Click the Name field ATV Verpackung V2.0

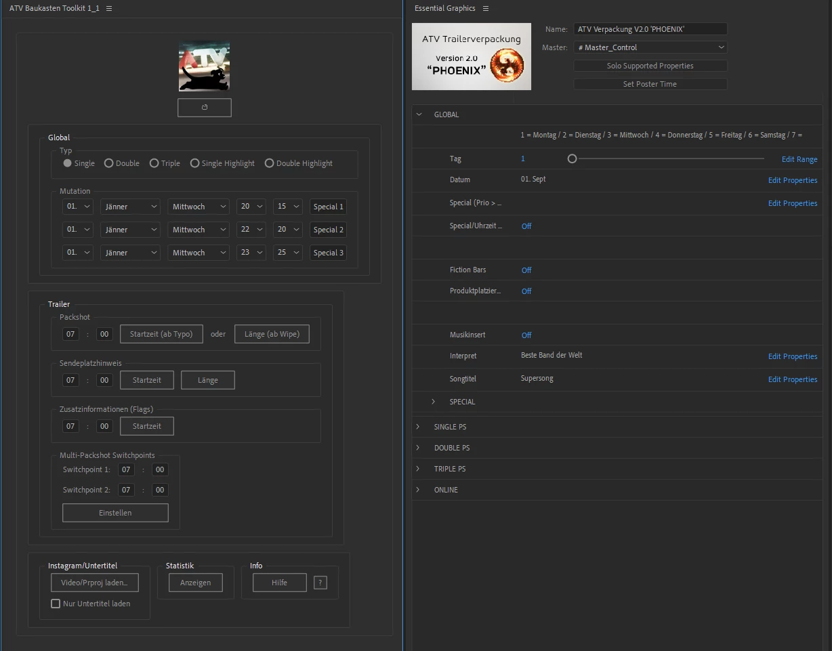tap(650, 29)
